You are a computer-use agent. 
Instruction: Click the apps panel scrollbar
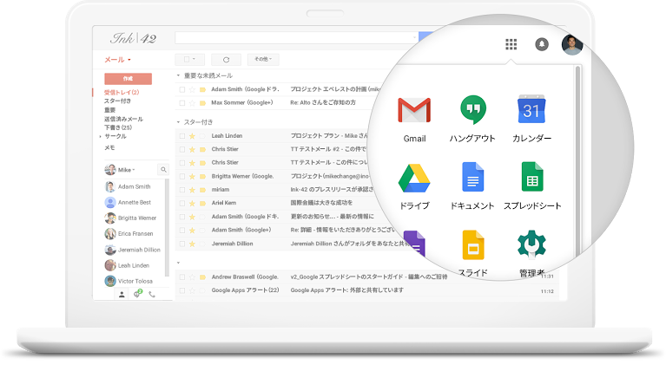(x=577, y=161)
